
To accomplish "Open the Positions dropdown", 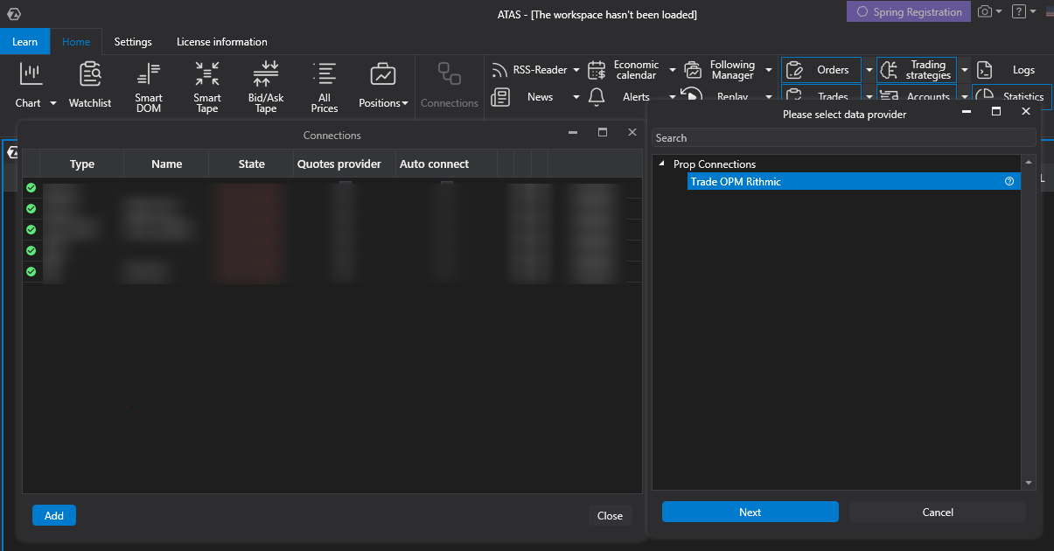I will tap(383, 102).
